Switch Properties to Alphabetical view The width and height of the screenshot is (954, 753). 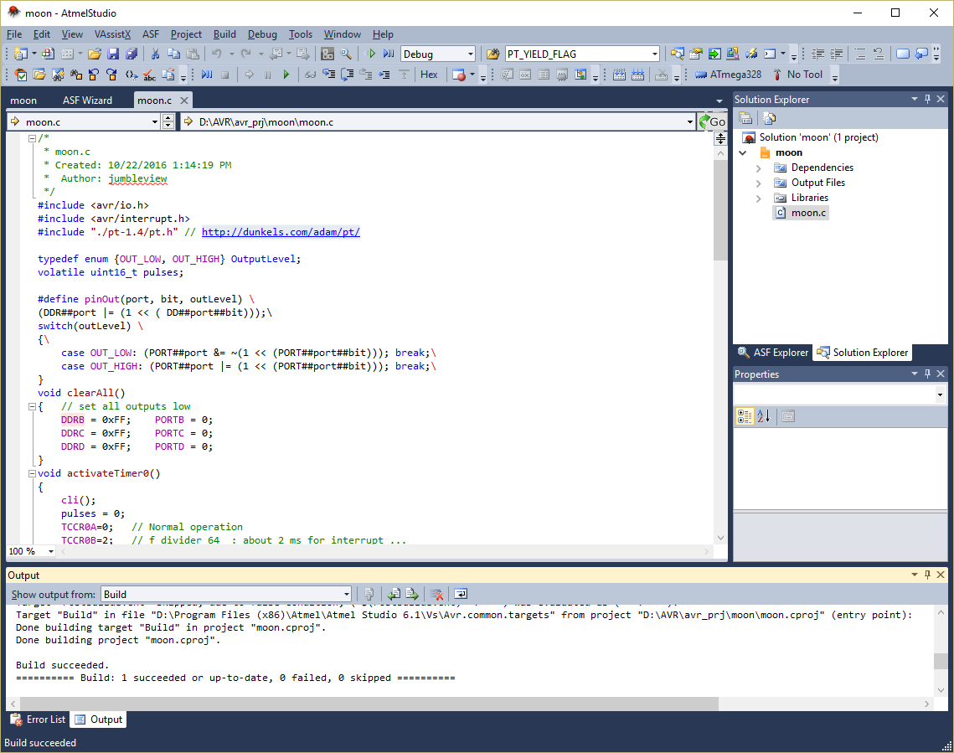pos(764,416)
